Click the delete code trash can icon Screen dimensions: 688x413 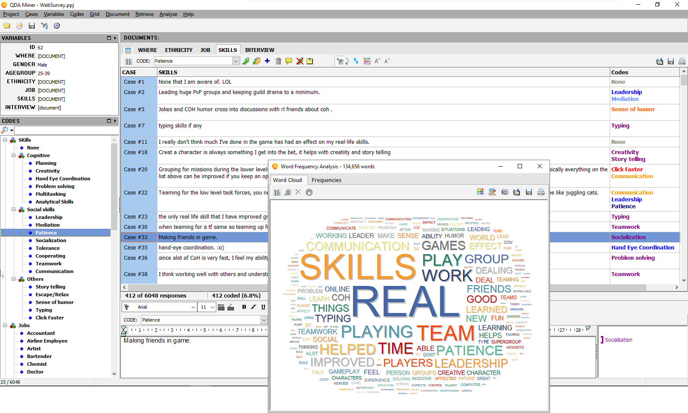[x=278, y=61]
